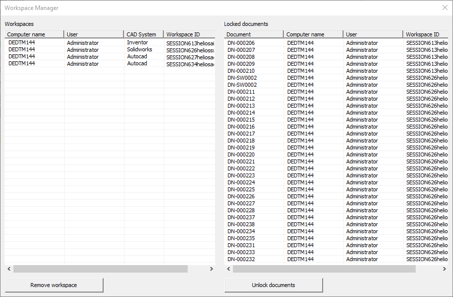
Task: Select locked document DN-000215
Action: 337,120
